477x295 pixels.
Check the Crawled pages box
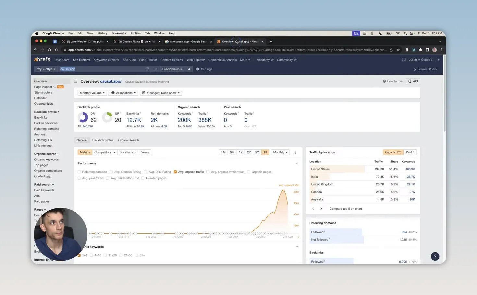pyautogui.click(x=143, y=178)
